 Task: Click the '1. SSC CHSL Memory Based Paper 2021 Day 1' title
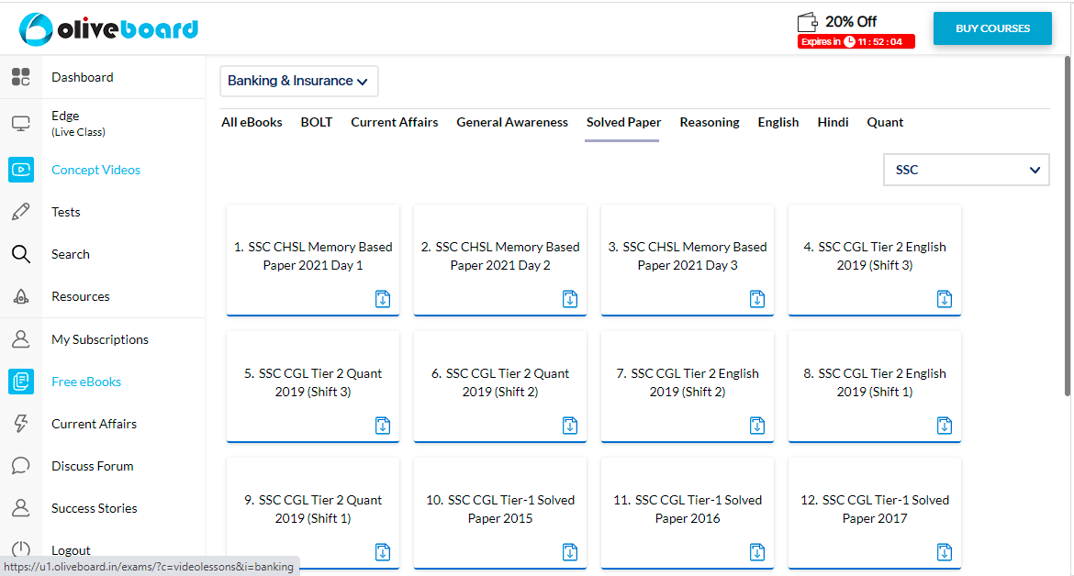tap(313, 256)
